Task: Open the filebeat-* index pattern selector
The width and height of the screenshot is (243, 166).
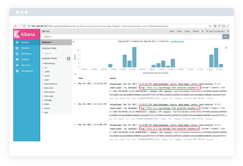Action: (56, 42)
